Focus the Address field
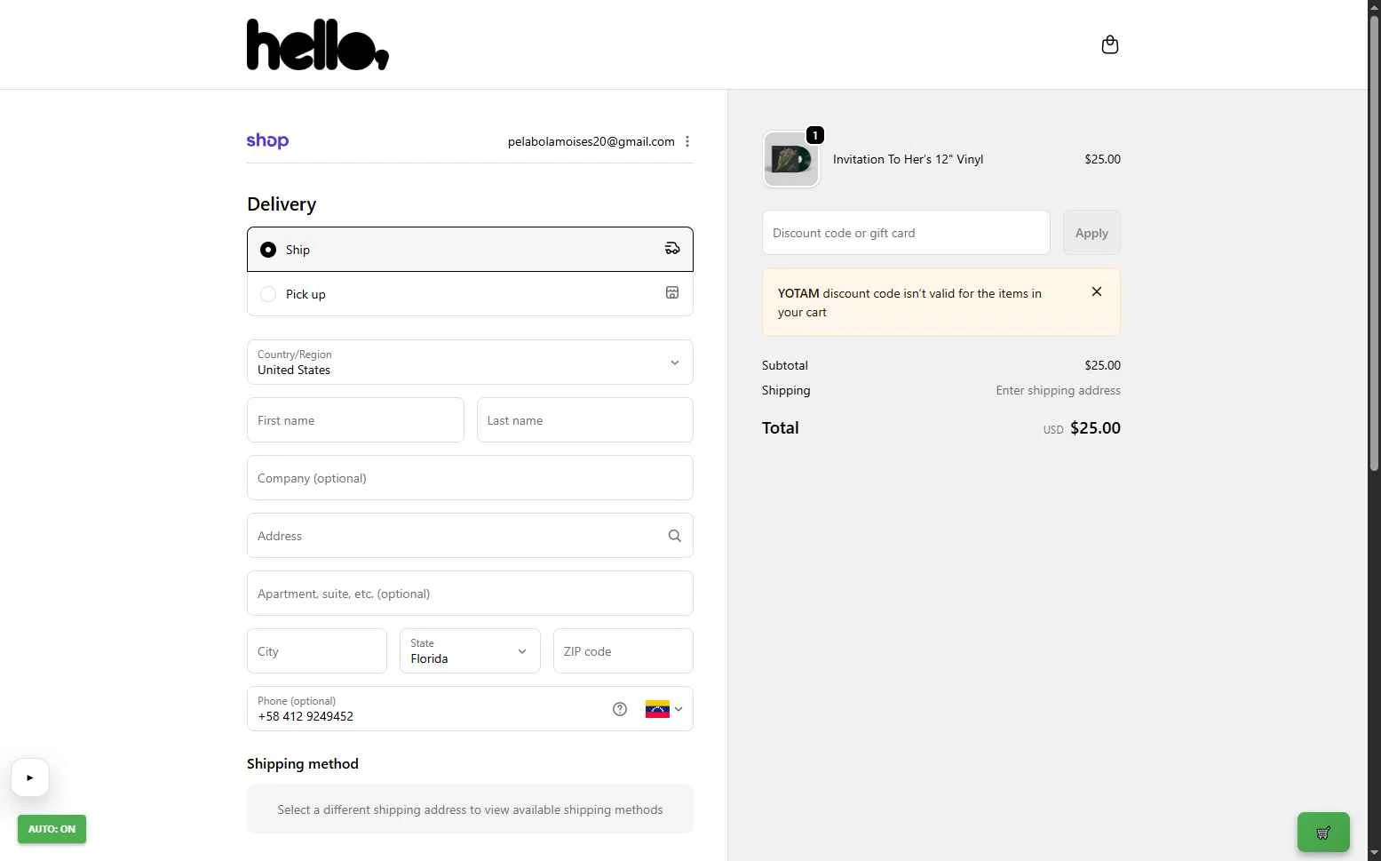1381x861 pixels. point(470,535)
